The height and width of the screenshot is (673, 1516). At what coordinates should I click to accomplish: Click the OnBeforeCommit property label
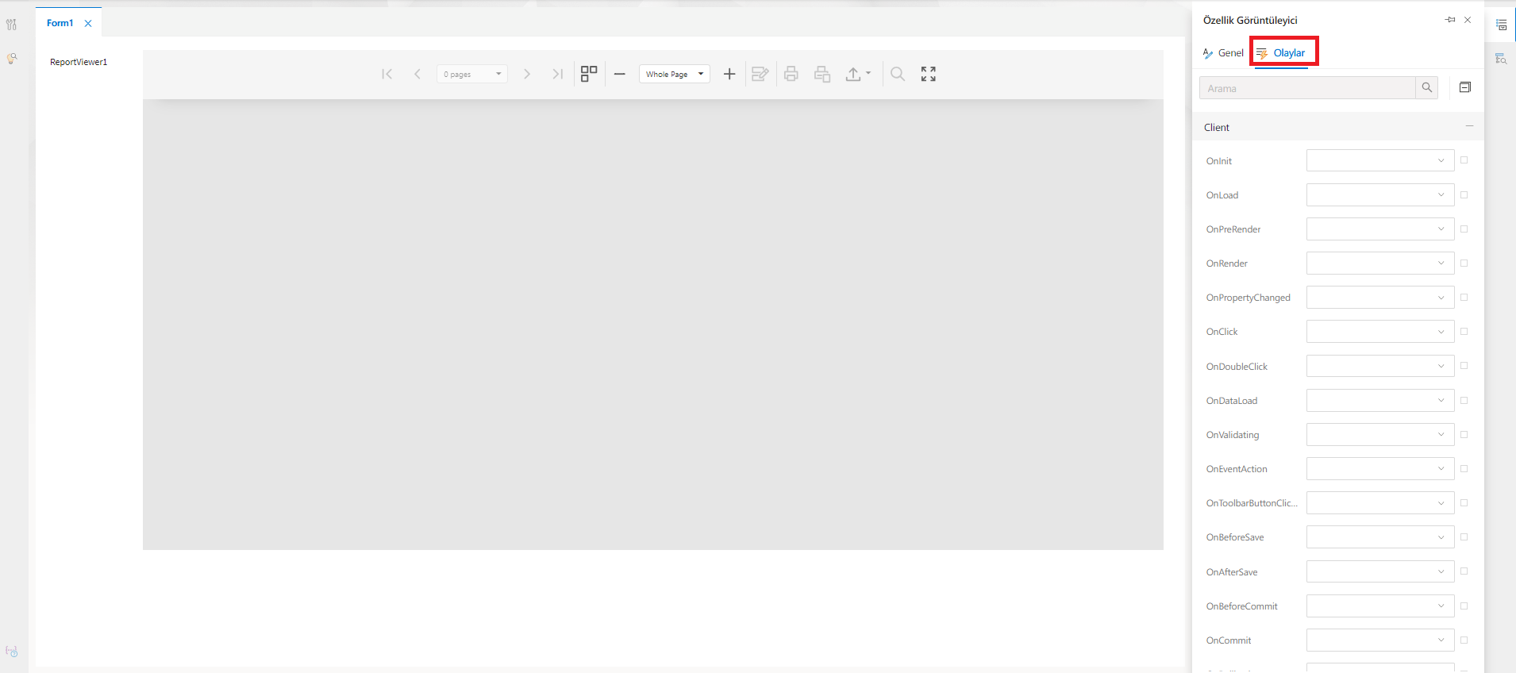pyautogui.click(x=1242, y=606)
